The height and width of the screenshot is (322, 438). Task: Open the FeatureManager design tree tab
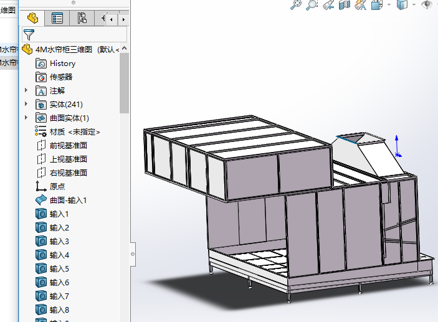(32, 19)
